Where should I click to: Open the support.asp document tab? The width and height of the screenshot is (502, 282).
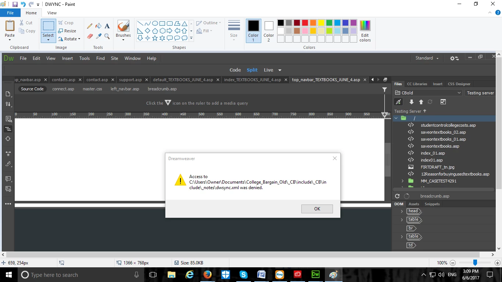[130, 80]
